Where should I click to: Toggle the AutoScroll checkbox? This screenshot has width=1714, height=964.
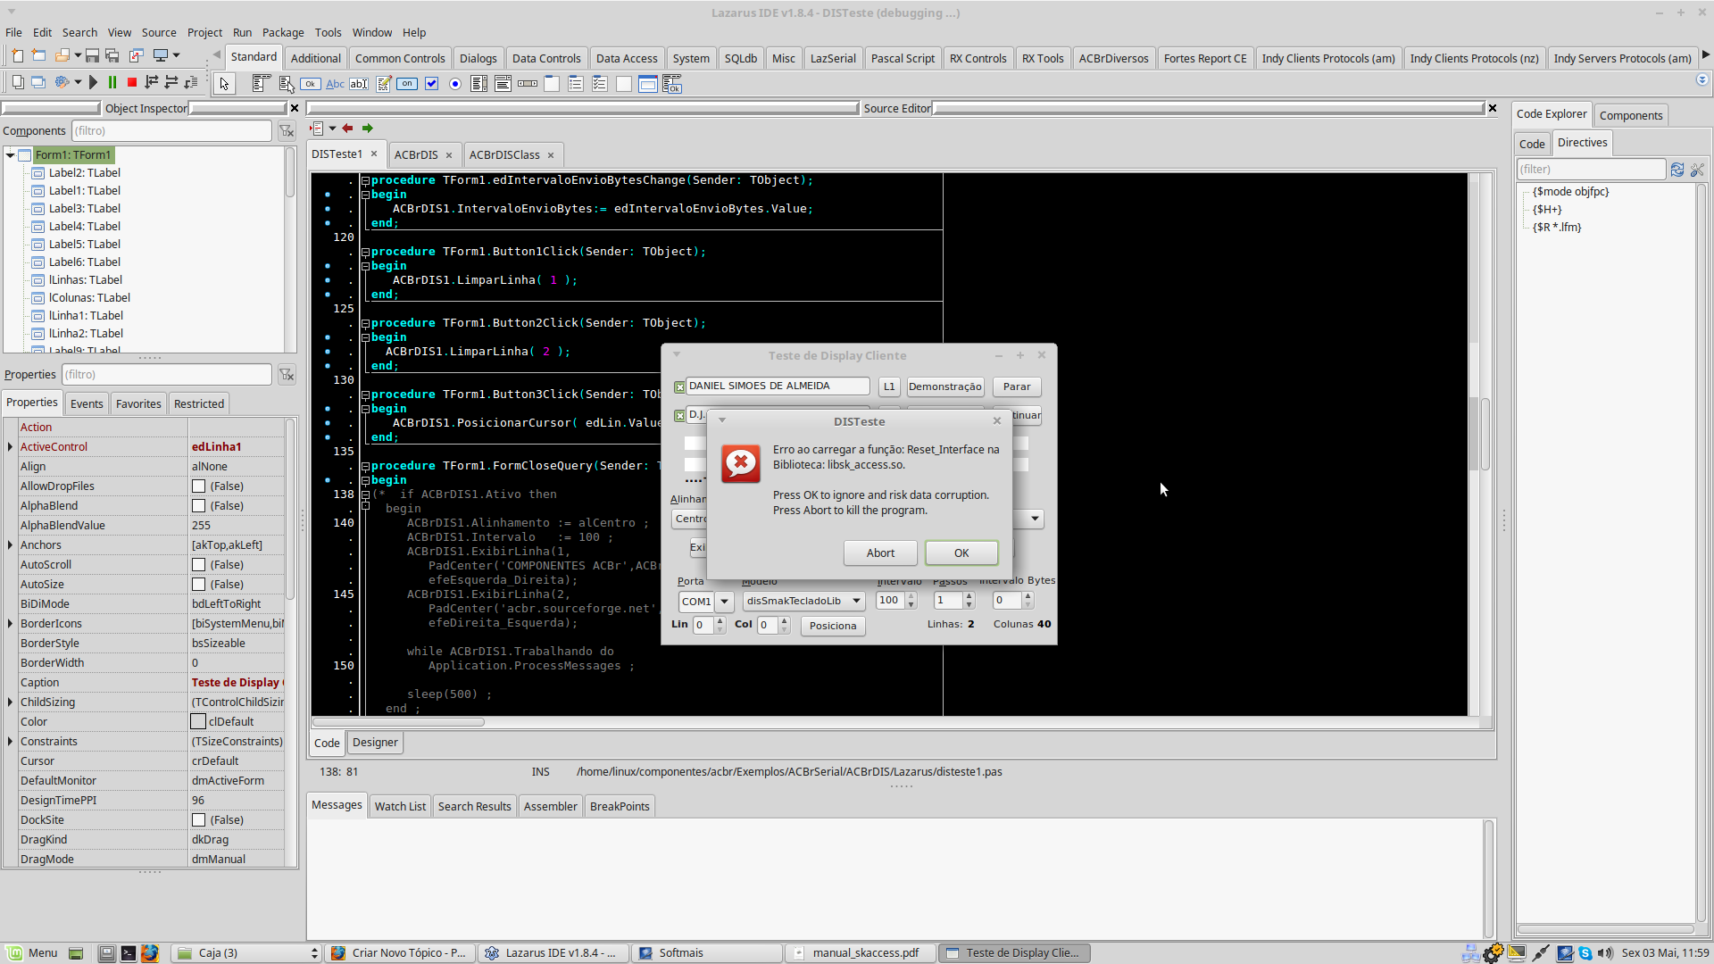click(x=198, y=565)
